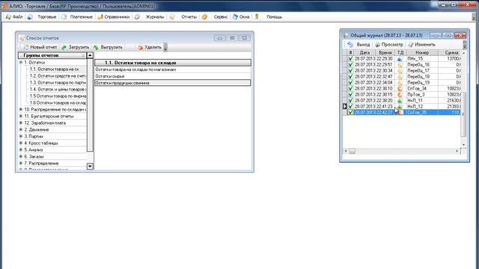This screenshot has height=269, width=479.
Task: Click Изменить in the journal toolbar
Action: click(x=421, y=45)
